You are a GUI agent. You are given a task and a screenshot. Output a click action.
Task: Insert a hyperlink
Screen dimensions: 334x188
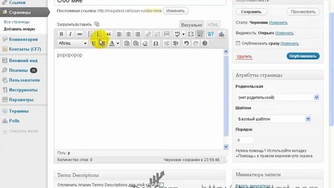[x=148, y=34]
